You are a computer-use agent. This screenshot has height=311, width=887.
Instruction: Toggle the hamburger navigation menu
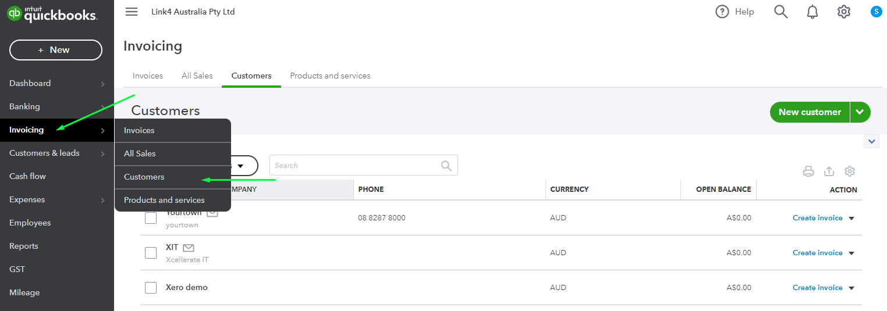pos(132,12)
